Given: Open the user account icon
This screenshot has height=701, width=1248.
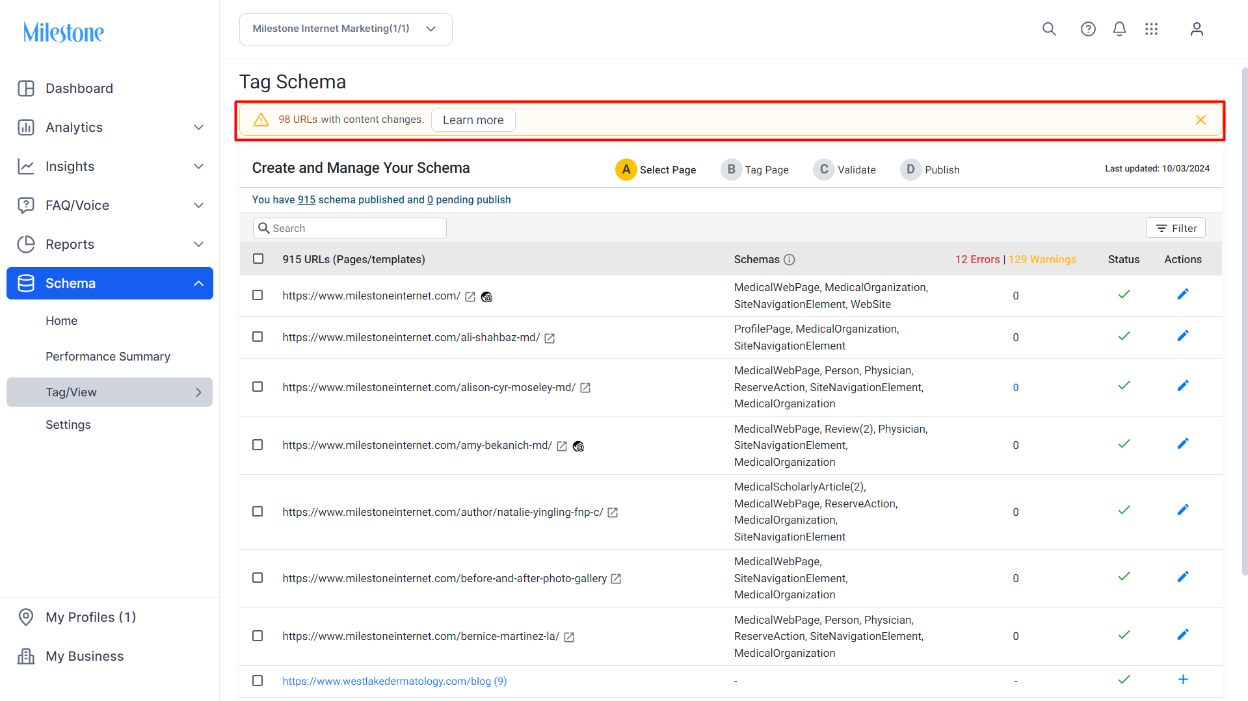Looking at the screenshot, I should 1197,29.
